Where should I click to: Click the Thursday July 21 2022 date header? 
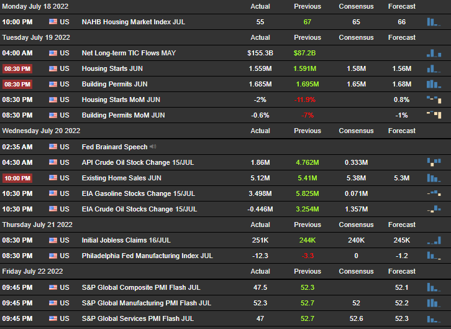point(37,225)
